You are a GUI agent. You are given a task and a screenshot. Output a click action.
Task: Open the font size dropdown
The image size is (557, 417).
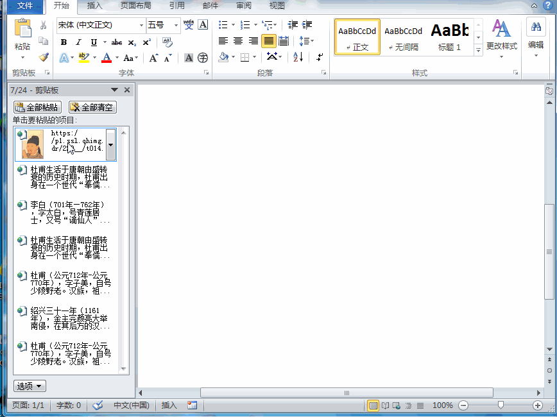(176, 25)
